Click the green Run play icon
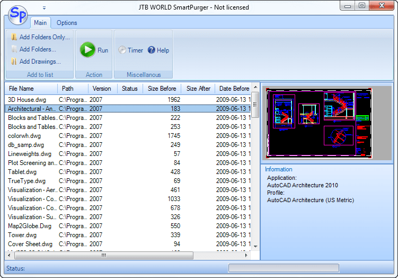Image resolution: width=398 pixels, height=278 pixels. coord(87,50)
